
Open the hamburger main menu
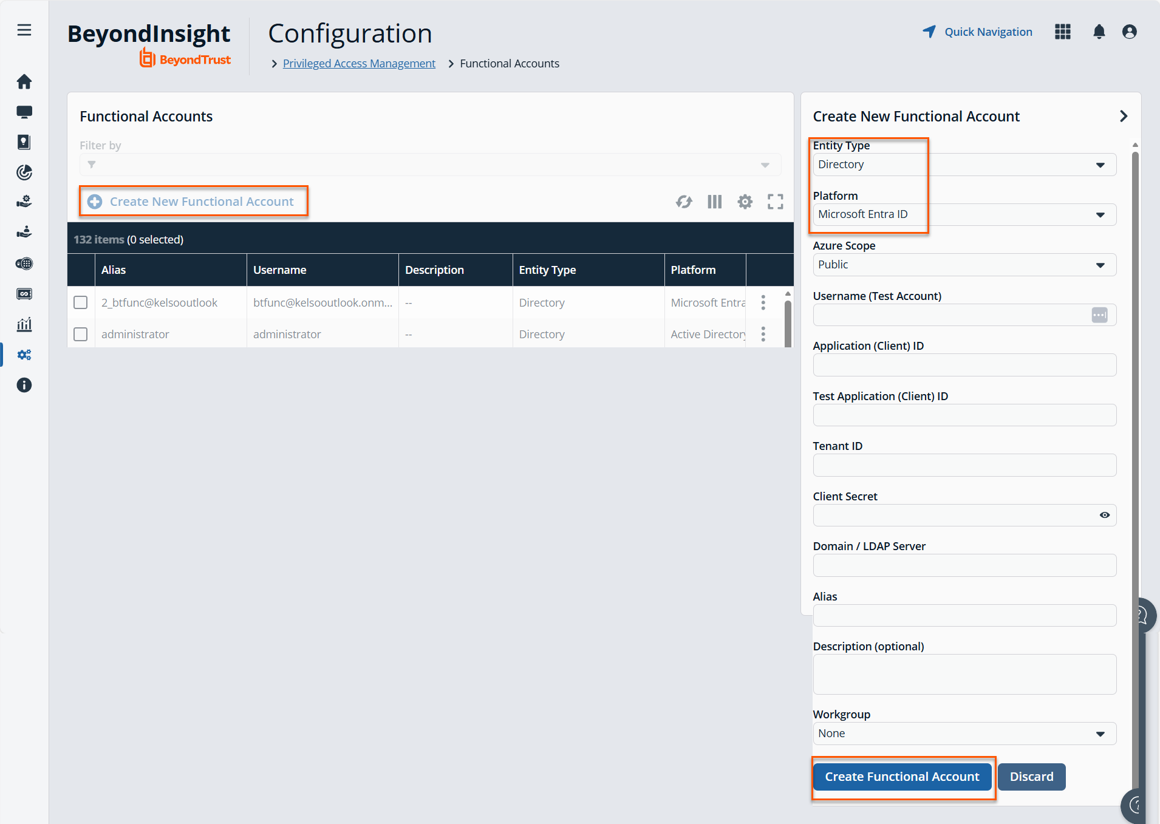coord(24,30)
